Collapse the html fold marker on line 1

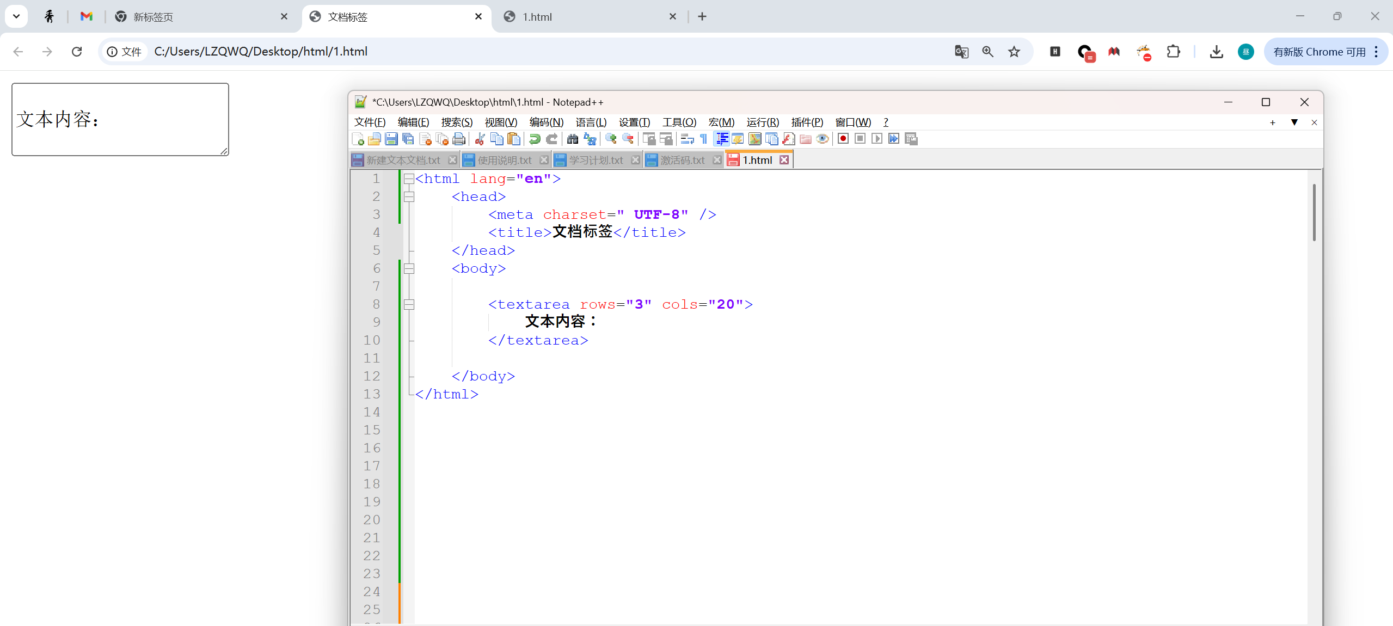tap(409, 179)
